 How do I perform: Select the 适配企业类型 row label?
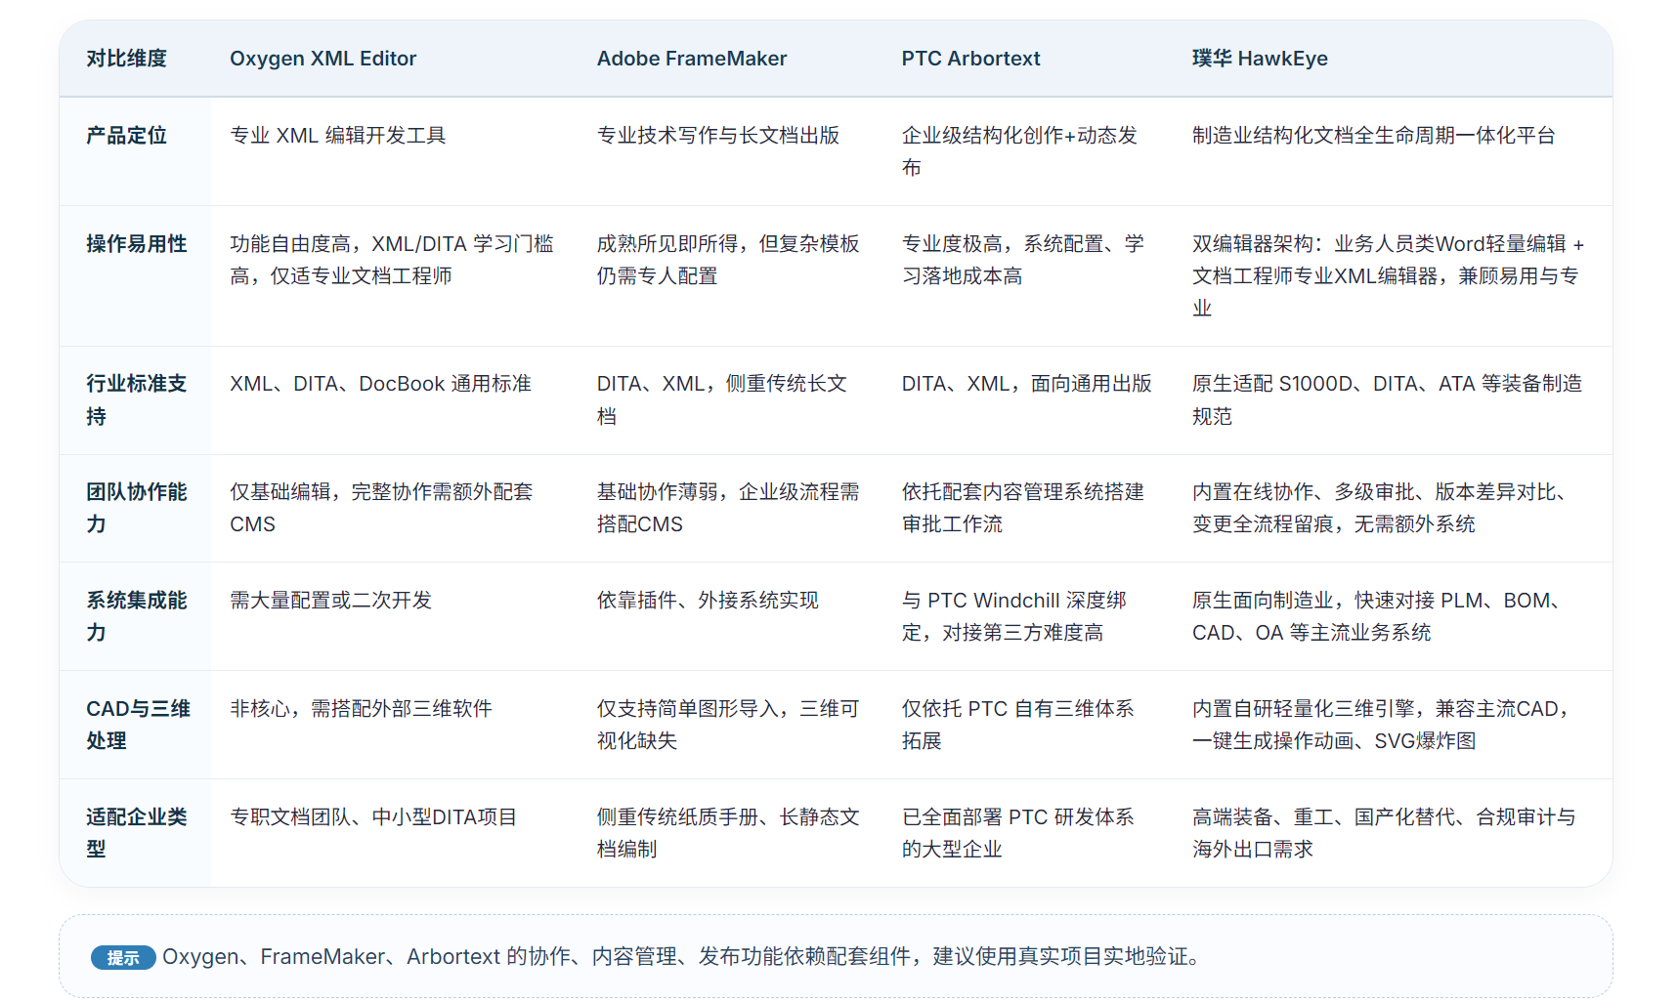pos(137,833)
